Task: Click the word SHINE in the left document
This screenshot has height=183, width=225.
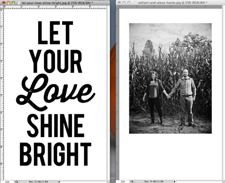Action: click(x=55, y=126)
